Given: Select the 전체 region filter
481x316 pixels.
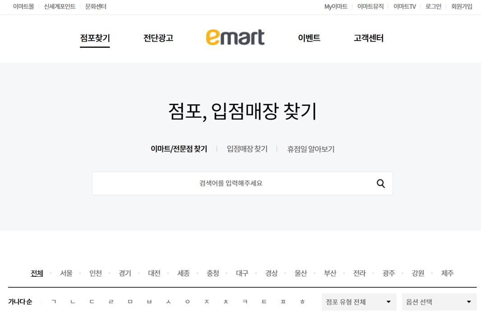Looking at the screenshot, I should [37, 273].
